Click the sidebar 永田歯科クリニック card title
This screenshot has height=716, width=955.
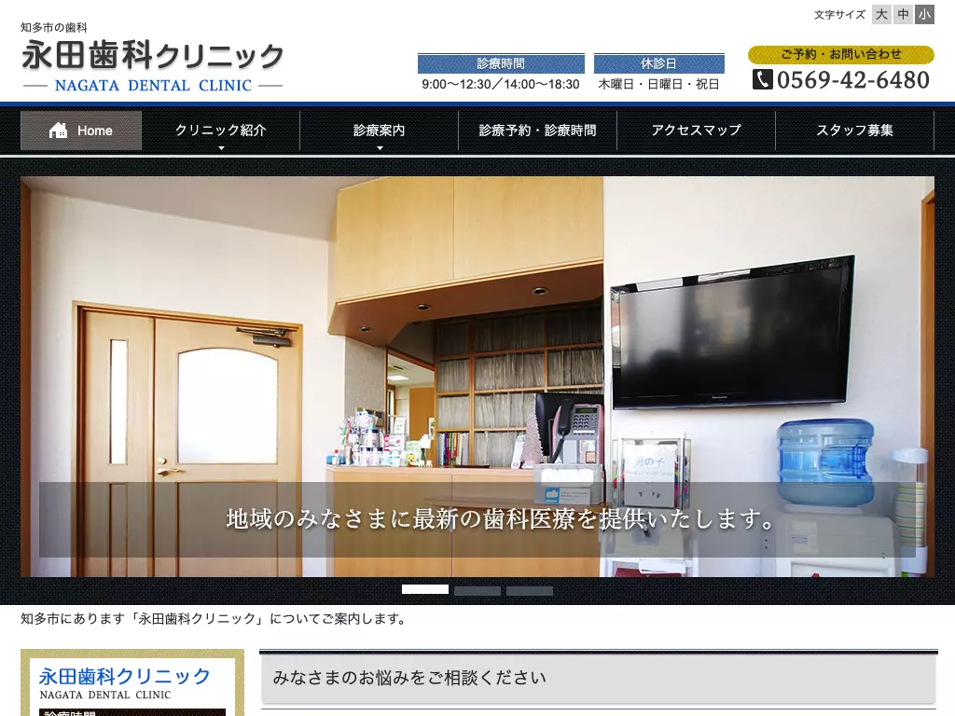125,677
